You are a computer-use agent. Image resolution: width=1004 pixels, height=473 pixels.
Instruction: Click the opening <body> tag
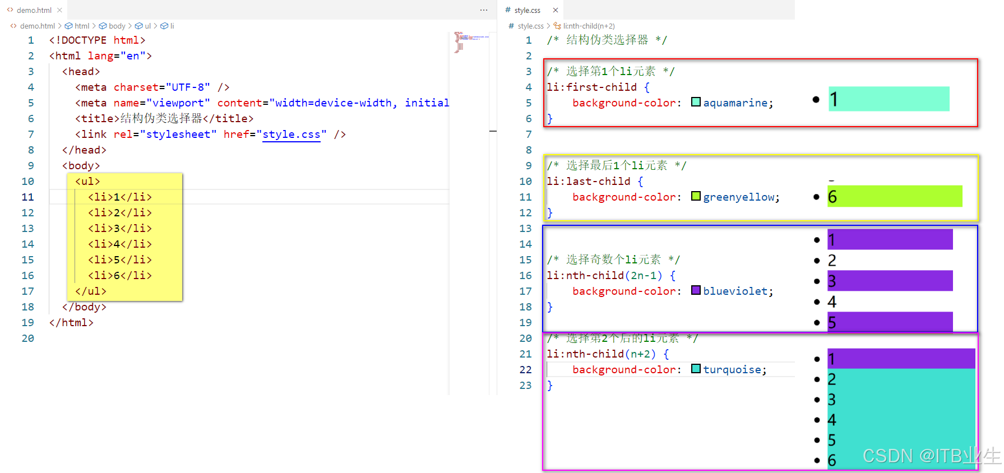(x=81, y=166)
